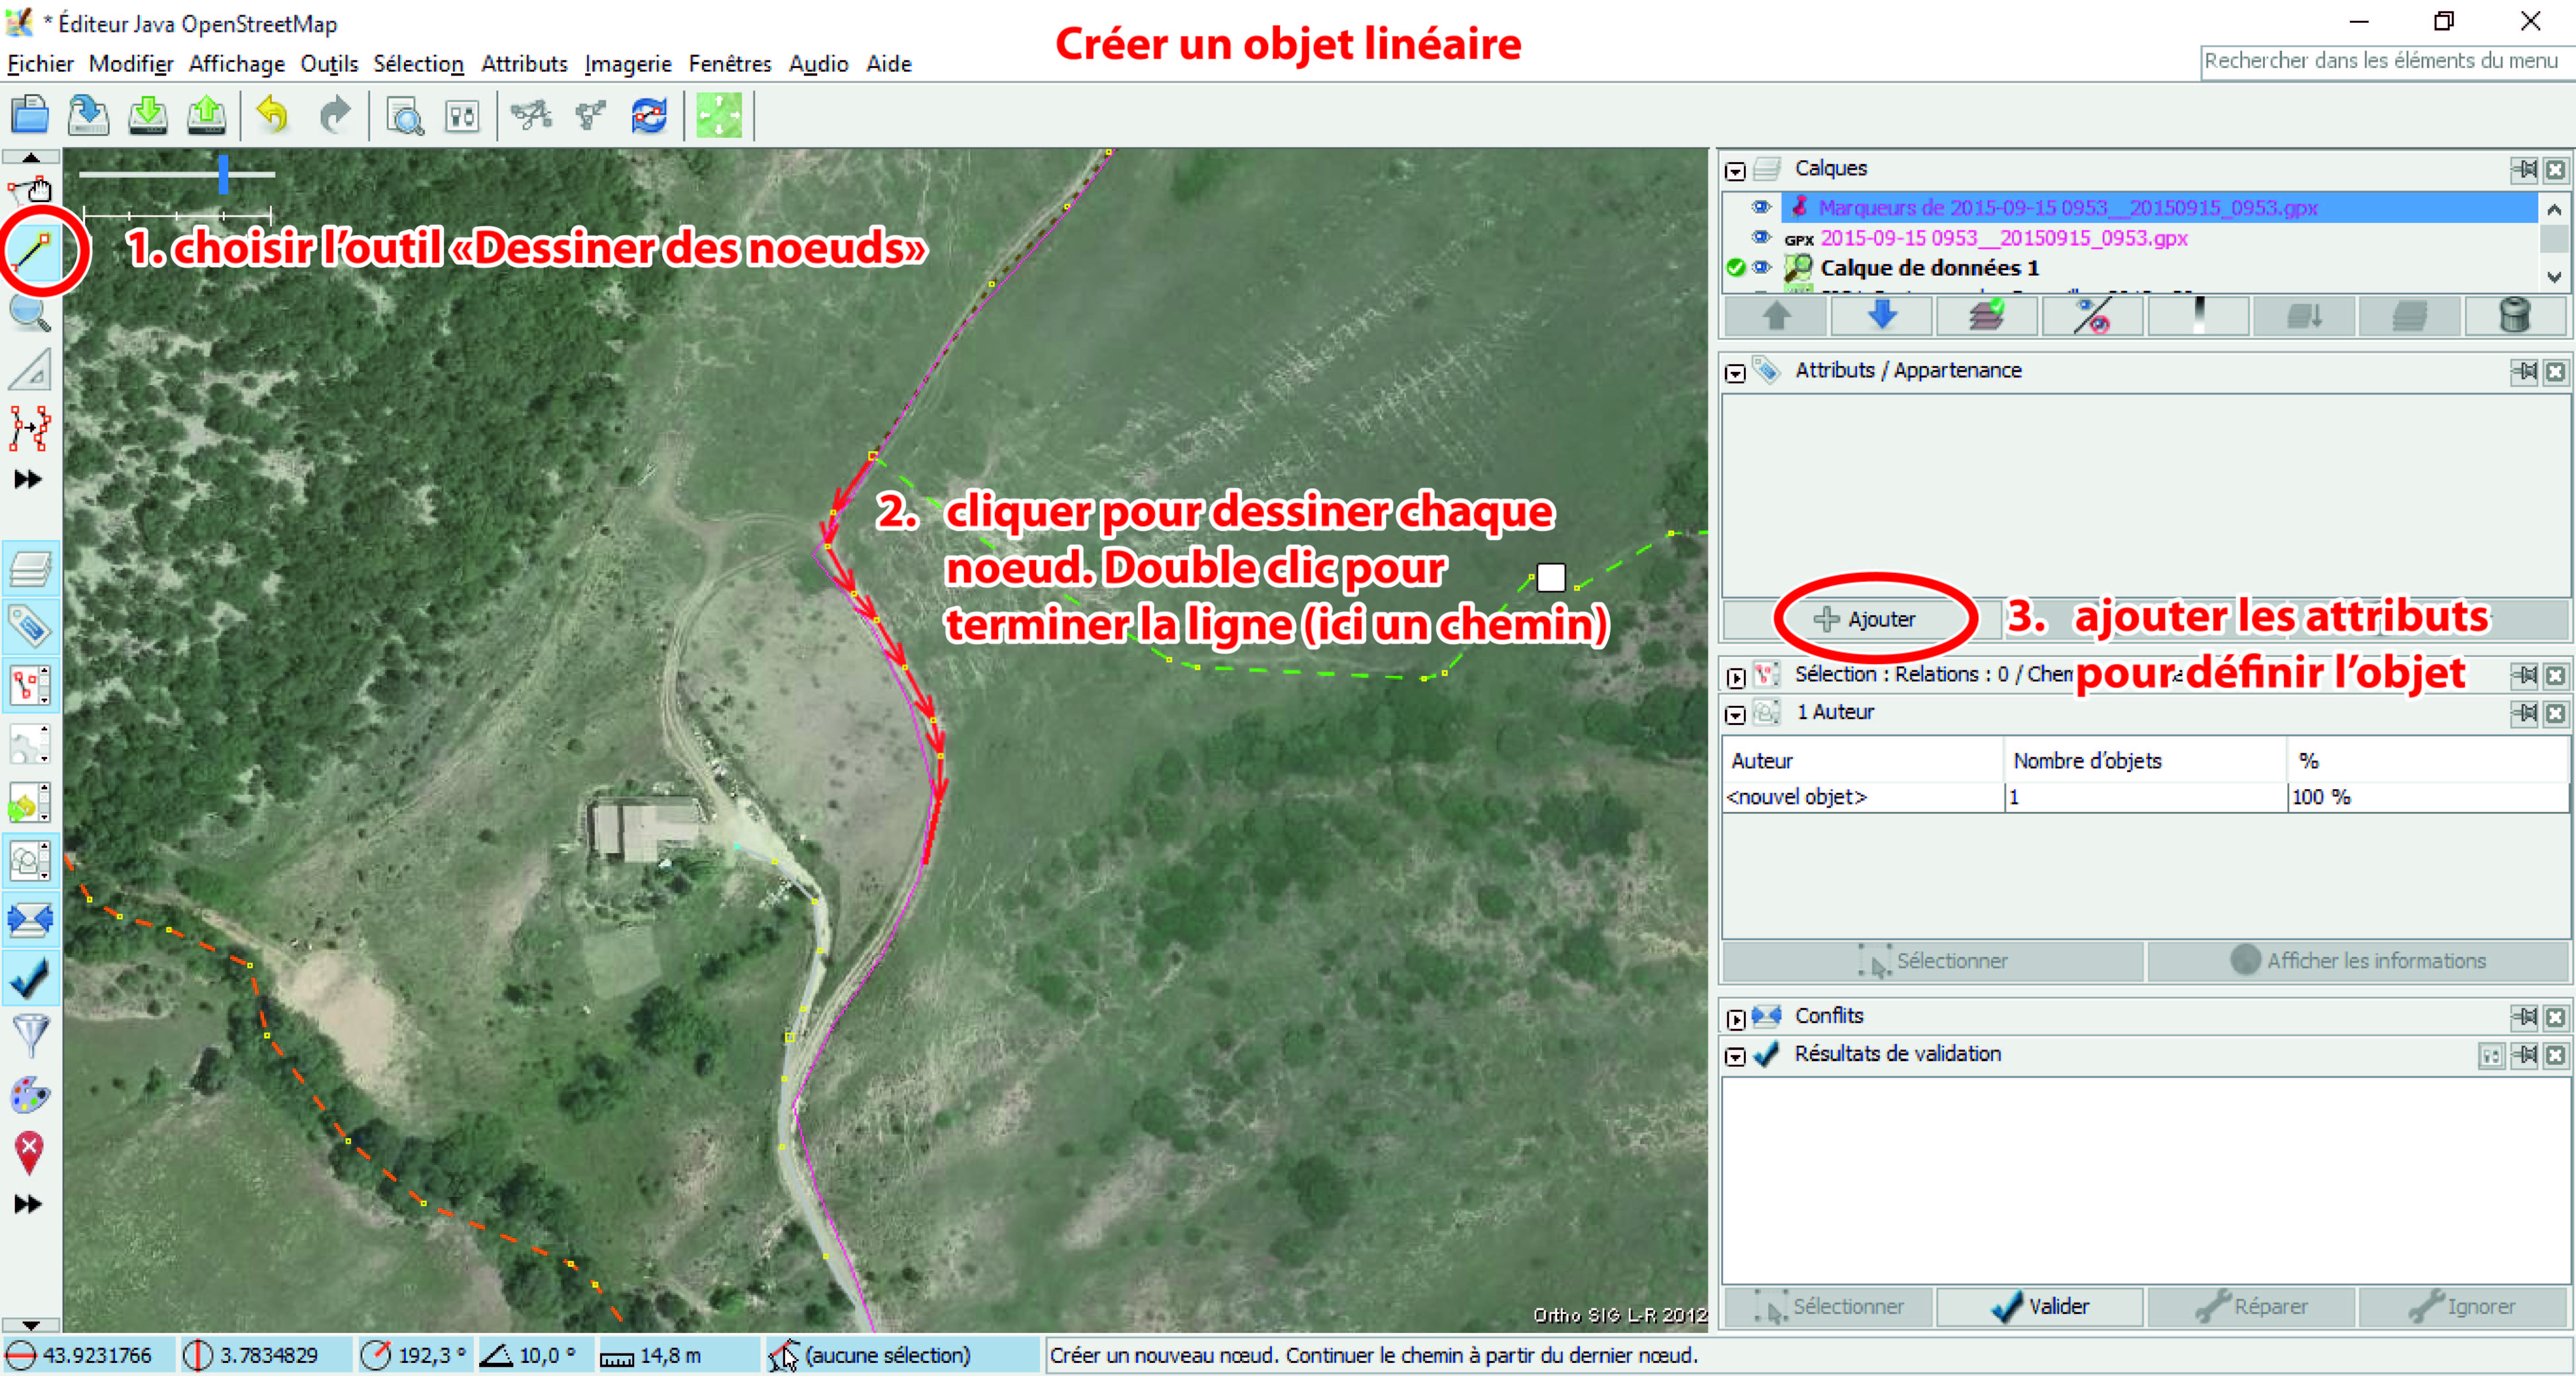Click the save-to-disk icon with the blue arrow
This screenshot has height=1376, width=2576.
click(x=88, y=115)
